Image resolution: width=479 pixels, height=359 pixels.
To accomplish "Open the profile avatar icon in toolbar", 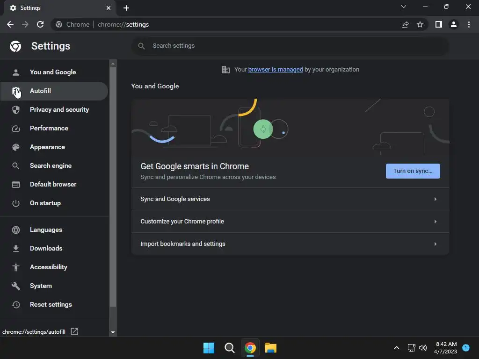I will pyautogui.click(x=454, y=24).
